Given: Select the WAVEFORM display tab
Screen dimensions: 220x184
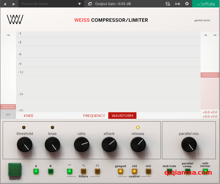Looking at the screenshot, I should point(122,116).
